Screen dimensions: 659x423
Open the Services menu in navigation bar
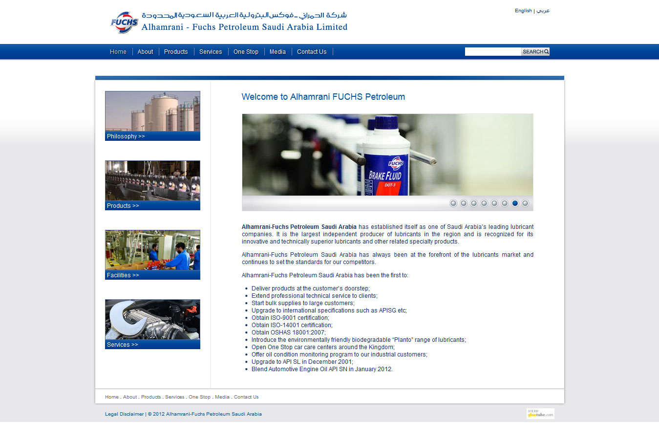(x=211, y=52)
